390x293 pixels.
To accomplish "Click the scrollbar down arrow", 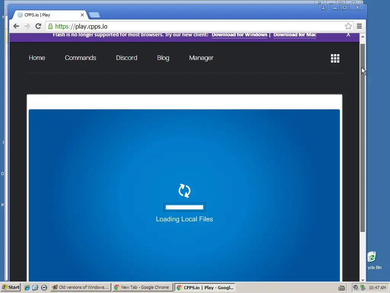I will tap(363, 280).
